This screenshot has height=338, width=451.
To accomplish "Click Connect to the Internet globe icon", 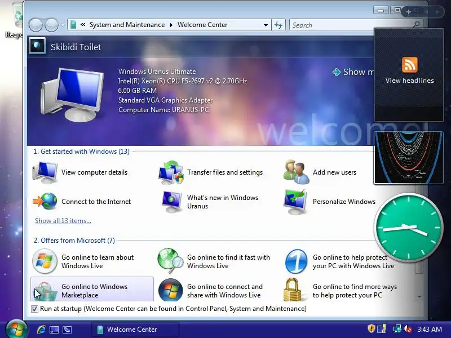I will 45,201.
